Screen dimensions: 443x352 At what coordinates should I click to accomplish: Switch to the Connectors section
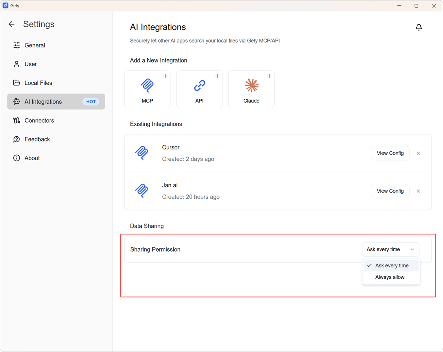click(39, 120)
